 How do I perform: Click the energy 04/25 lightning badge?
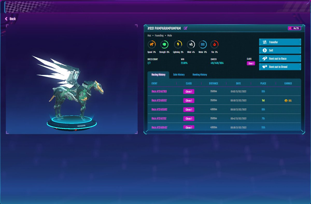[294, 28]
